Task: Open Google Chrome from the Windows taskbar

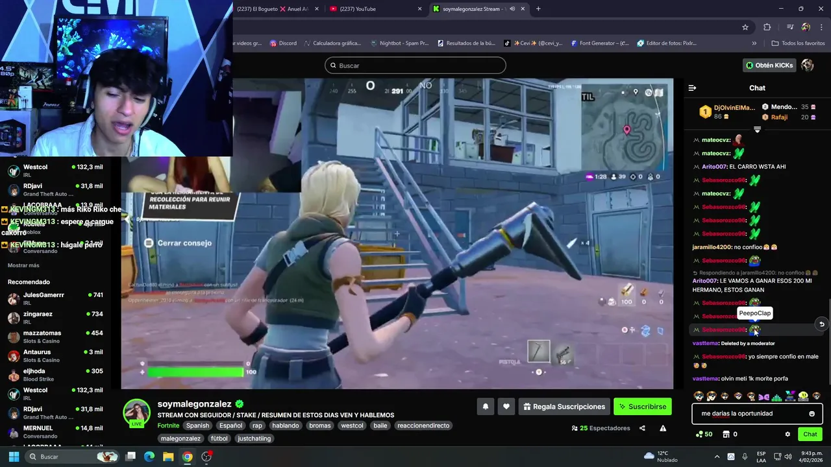Action: (187, 457)
